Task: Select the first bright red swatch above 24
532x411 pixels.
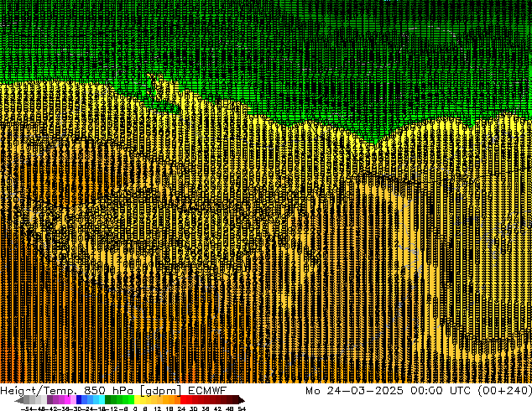Action: pos(183,400)
